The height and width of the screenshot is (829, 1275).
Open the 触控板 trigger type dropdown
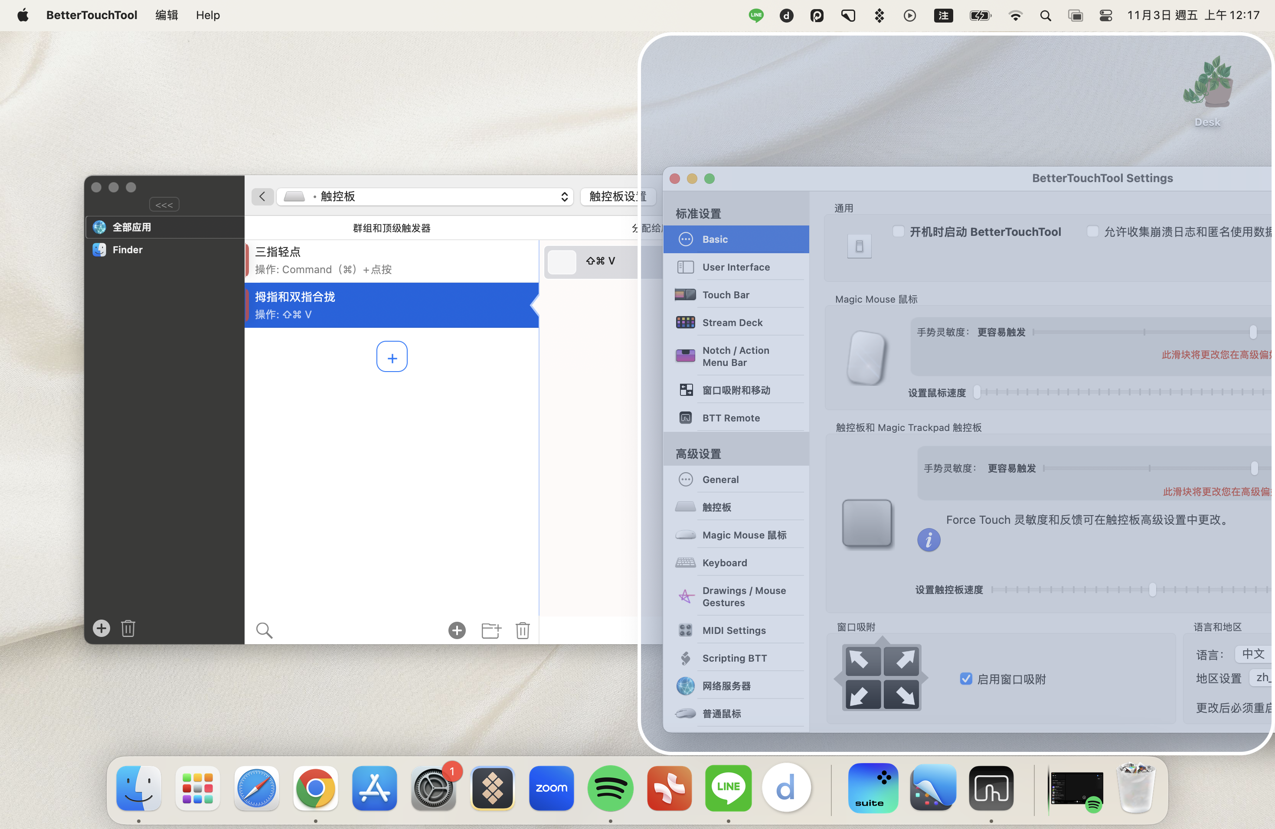[x=425, y=196]
